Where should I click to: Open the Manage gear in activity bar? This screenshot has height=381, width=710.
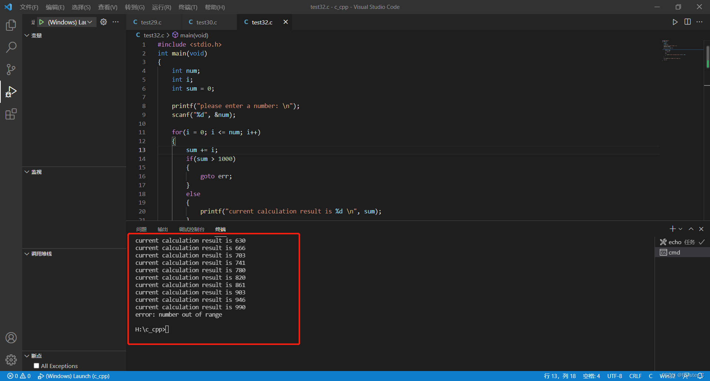click(11, 360)
